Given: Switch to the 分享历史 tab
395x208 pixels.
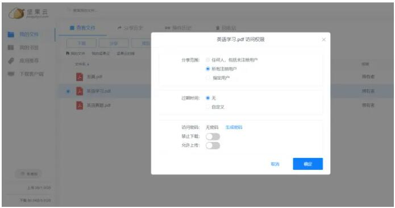Looking at the screenshot, I should click(x=130, y=28).
